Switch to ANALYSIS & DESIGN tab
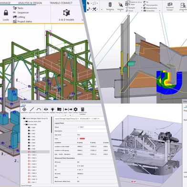Screen dimensions: 187x187 coord(30,3)
